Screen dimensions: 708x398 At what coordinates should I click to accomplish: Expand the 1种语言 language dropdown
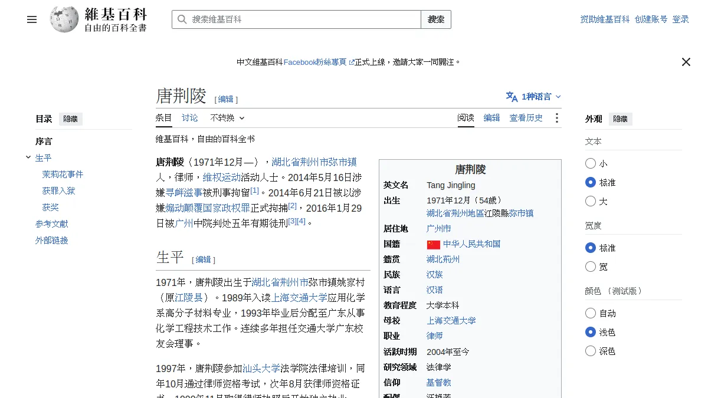[x=534, y=97]
